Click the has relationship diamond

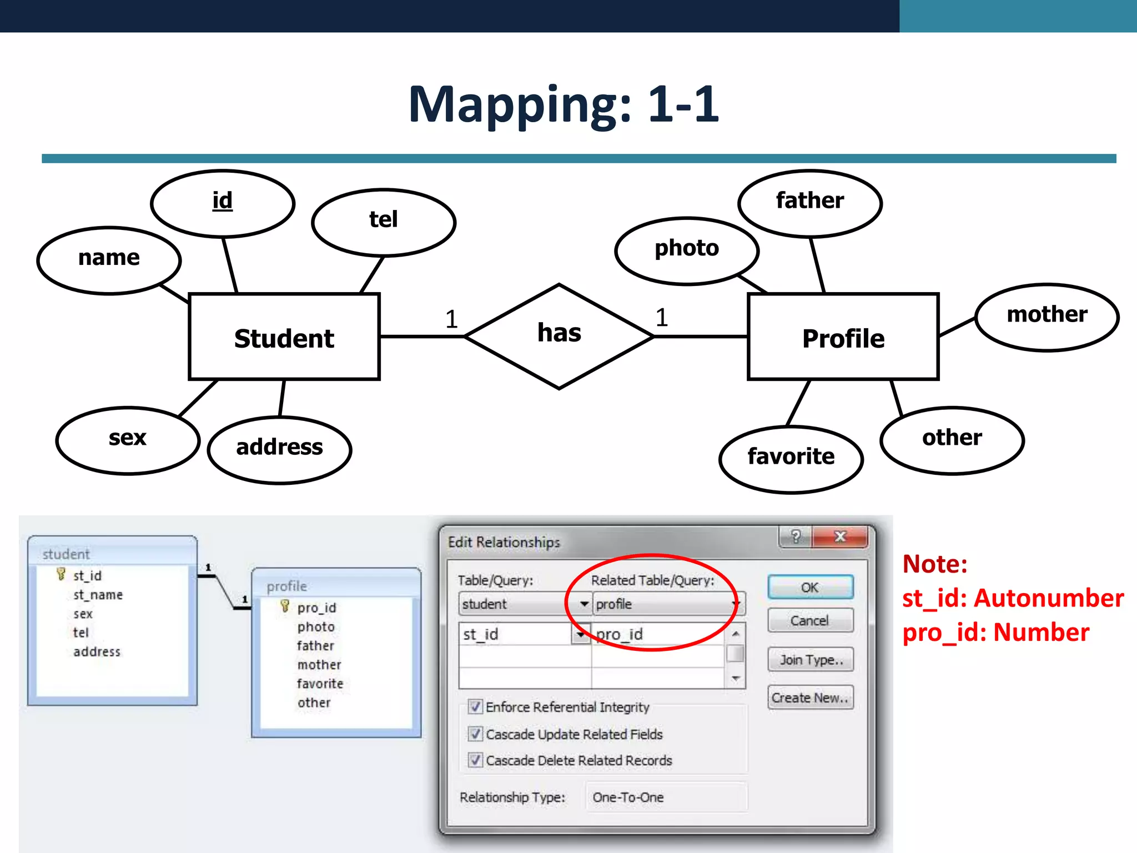559,336
